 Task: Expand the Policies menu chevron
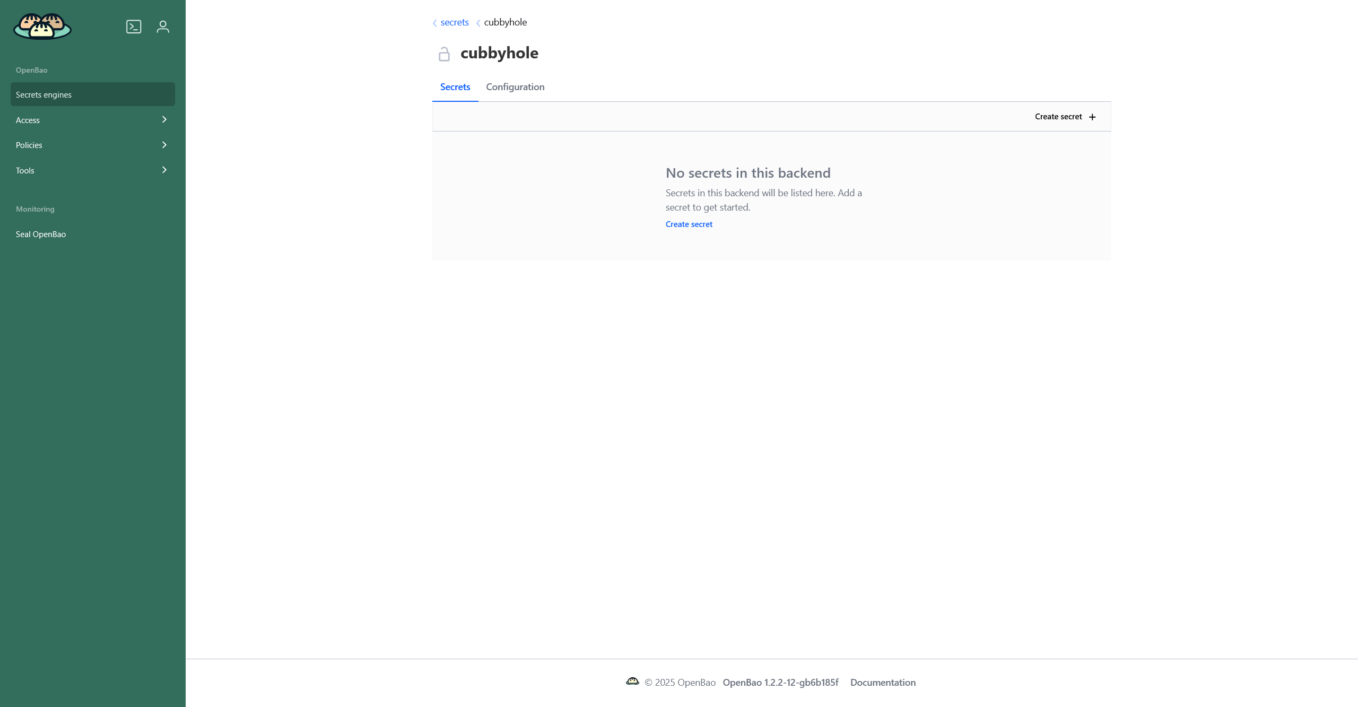click(164, 145)
